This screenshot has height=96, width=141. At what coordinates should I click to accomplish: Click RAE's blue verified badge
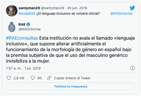[28, 24]
